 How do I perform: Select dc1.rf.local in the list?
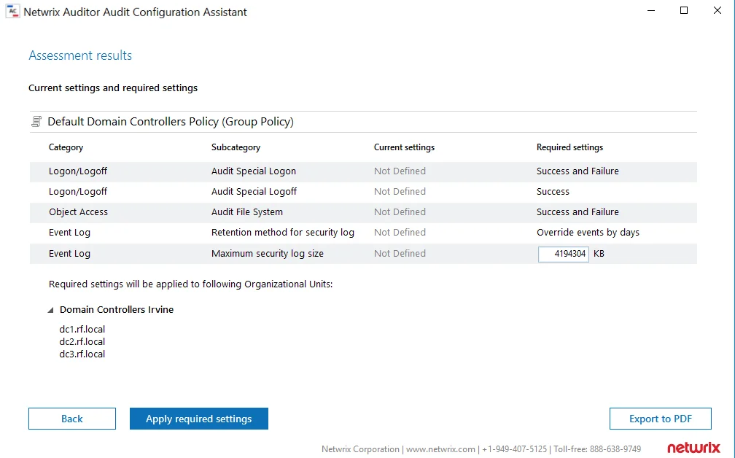(82, 329)
